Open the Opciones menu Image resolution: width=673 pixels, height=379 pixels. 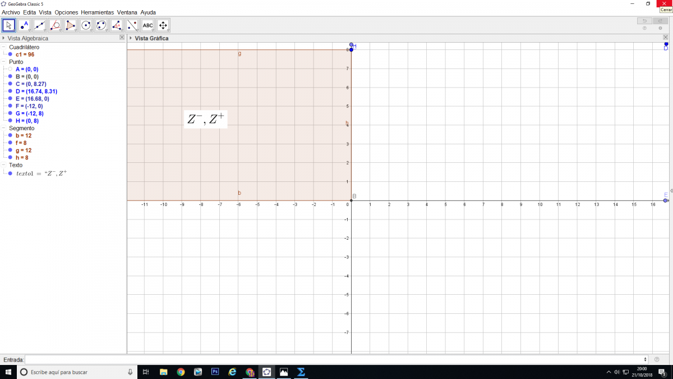[66, 12]
